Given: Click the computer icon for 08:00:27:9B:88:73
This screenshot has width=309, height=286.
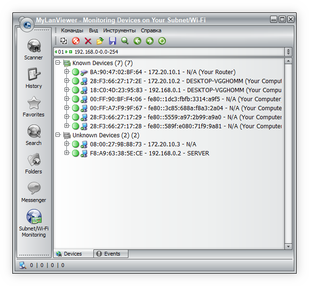Looking at the screenshot, I should [x=84, y=144].
